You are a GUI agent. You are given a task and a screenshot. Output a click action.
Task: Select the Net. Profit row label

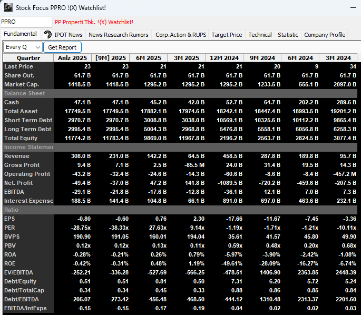click(x=18, y=183)
